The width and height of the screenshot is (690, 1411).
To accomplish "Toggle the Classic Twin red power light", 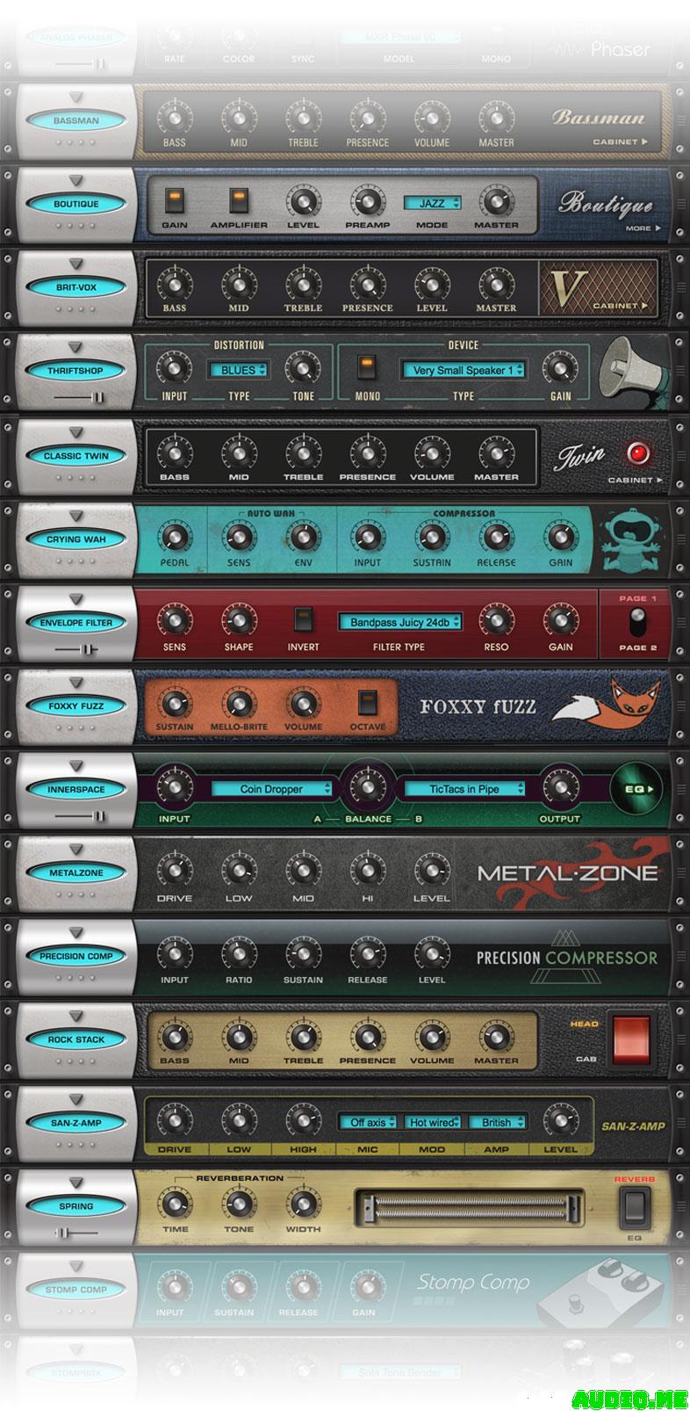I will [637, 453].
